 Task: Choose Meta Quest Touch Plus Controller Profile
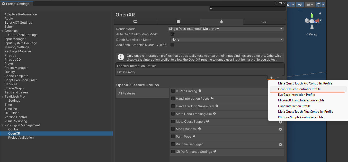click(308, 112)
